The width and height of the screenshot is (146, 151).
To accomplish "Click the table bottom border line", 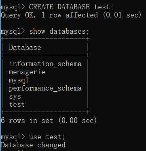I will tap(45, 112).
